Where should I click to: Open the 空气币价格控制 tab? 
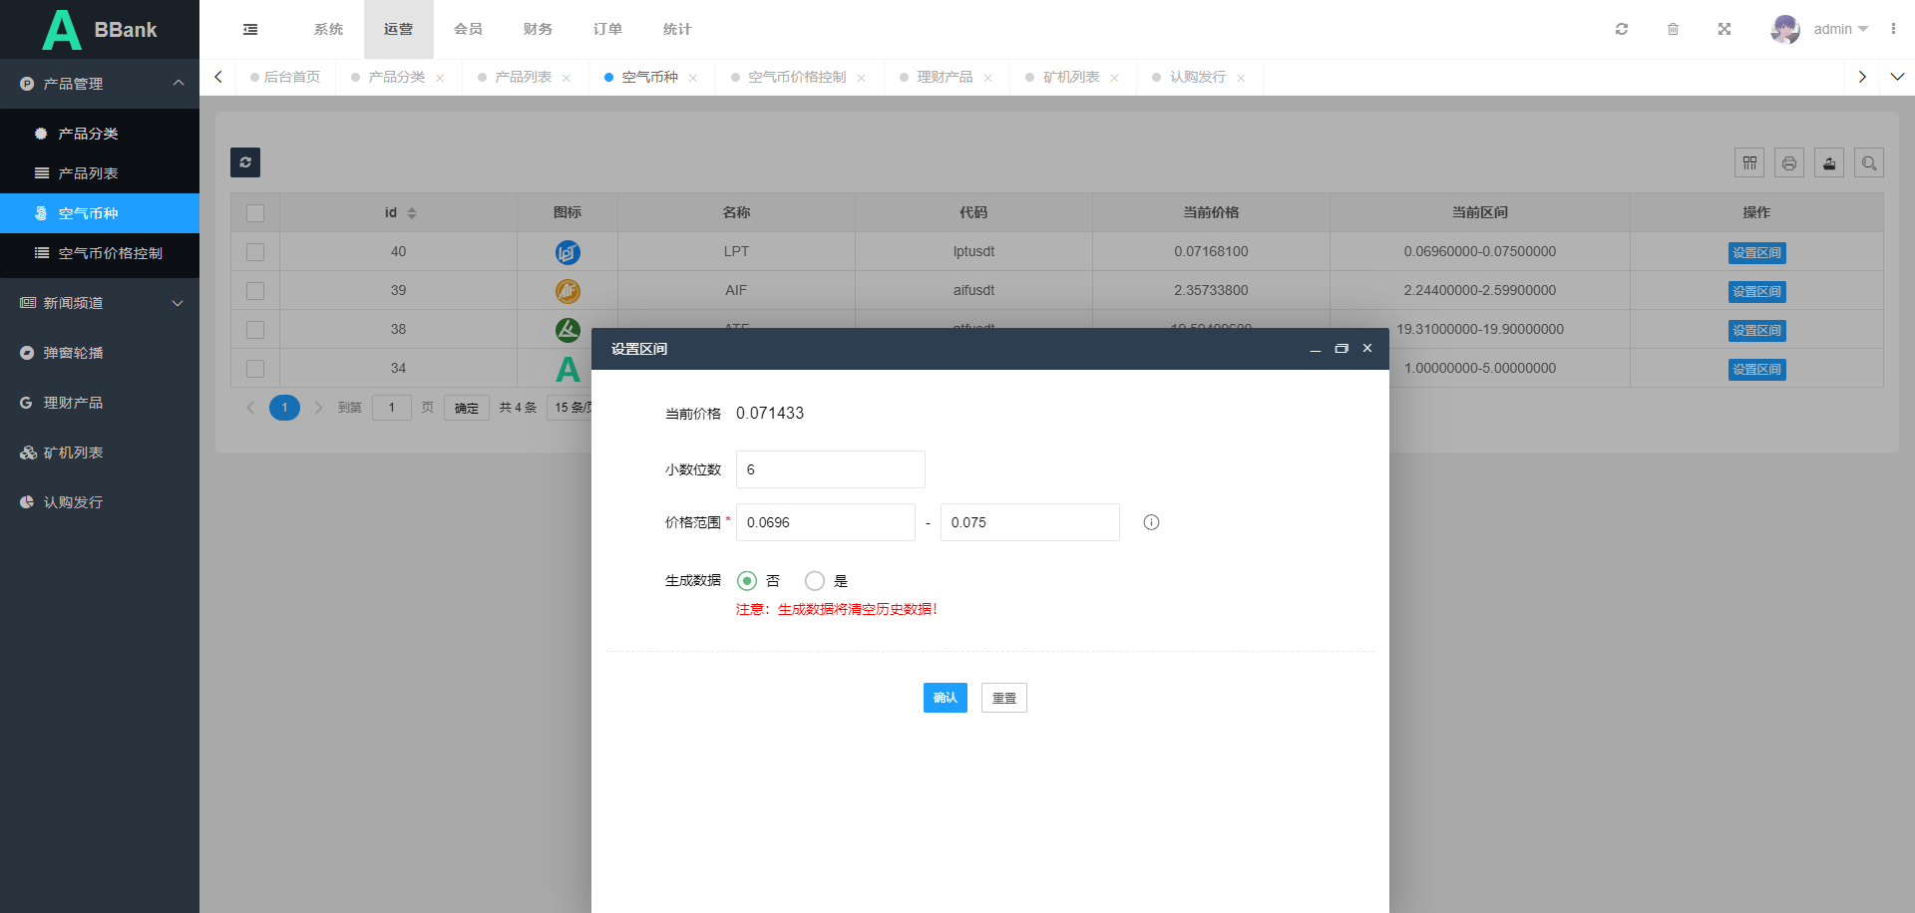(796, 78)
